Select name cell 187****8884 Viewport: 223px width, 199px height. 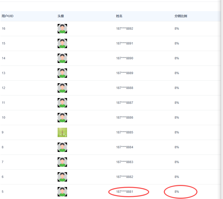pyautogui.click(x=125, y=147)
